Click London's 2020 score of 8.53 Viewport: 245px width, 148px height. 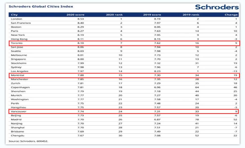(x=81, y=19)
